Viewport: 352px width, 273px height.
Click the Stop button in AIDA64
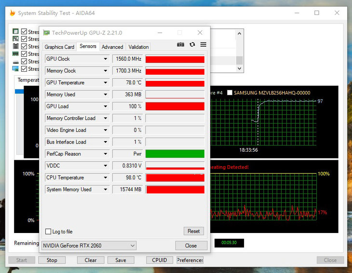52,260
